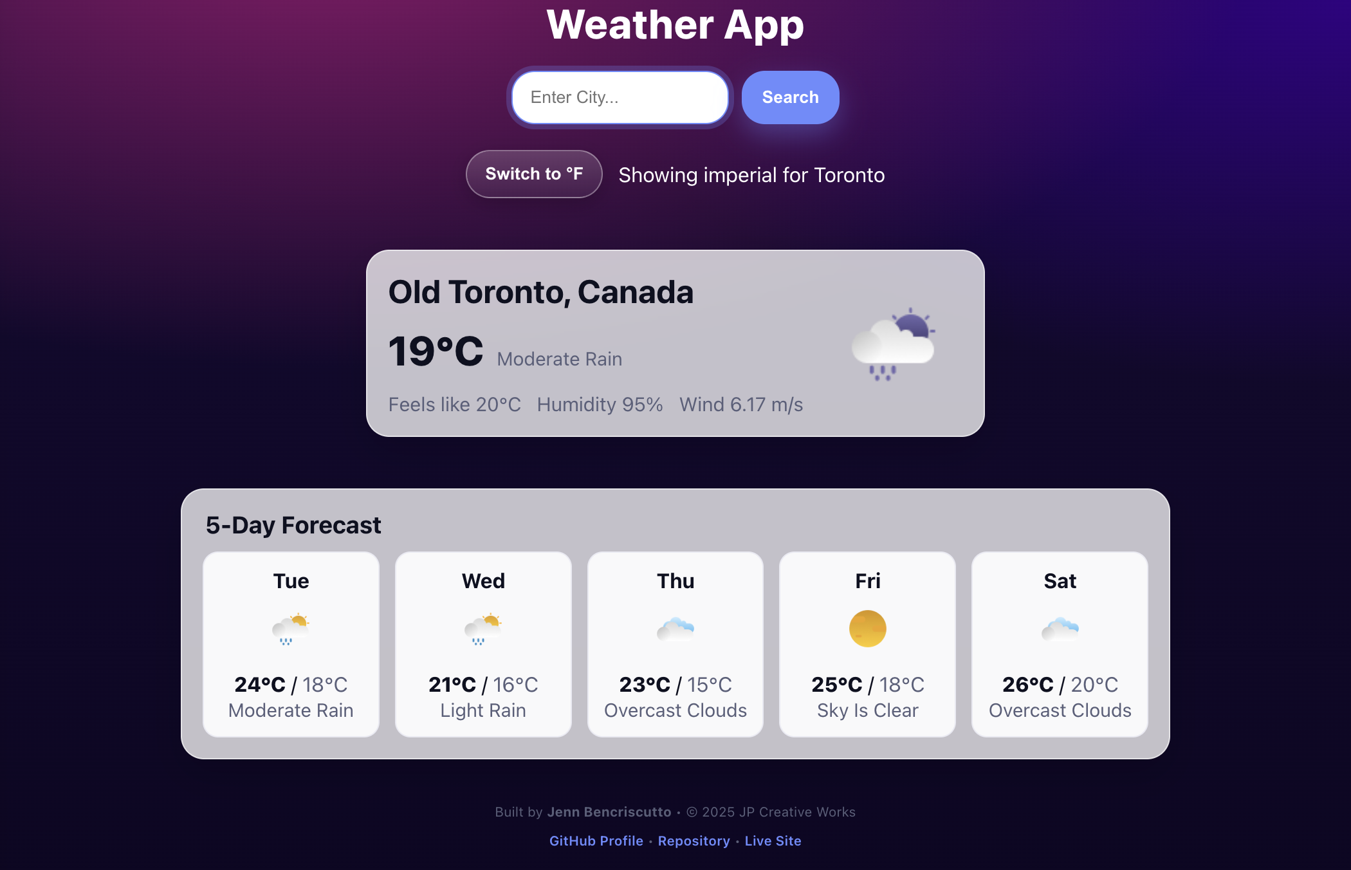
Task: Click the current weather rain cloud icon
Action: point(893,344)
